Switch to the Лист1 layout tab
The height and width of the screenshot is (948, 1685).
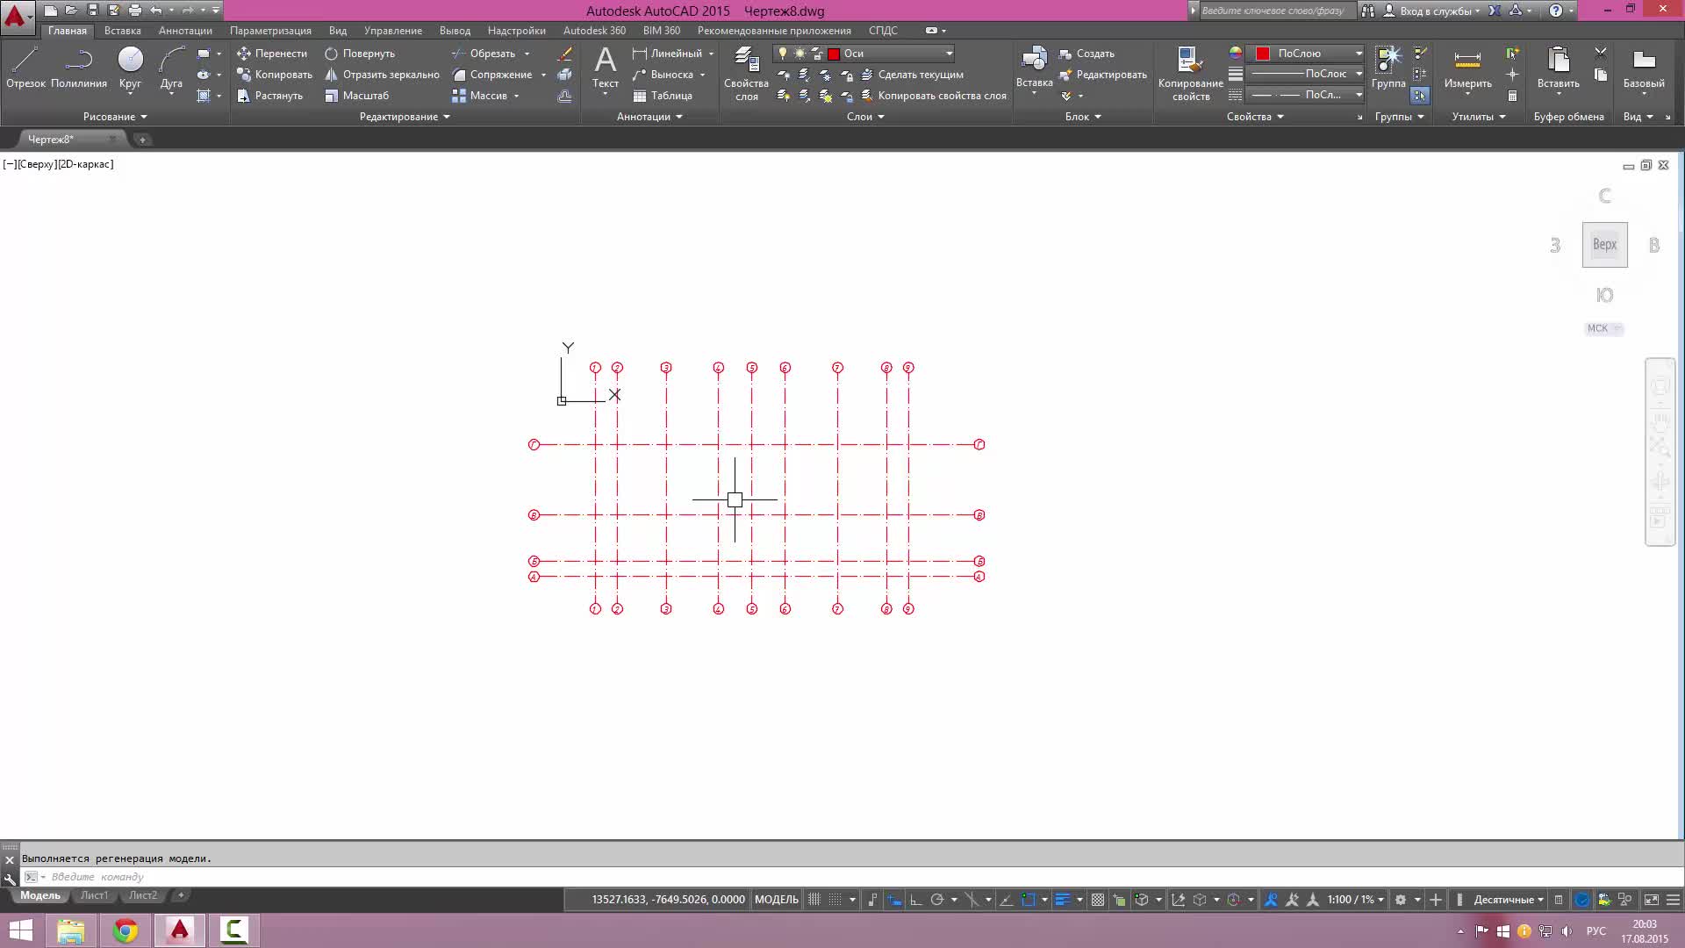coord(94,895)
